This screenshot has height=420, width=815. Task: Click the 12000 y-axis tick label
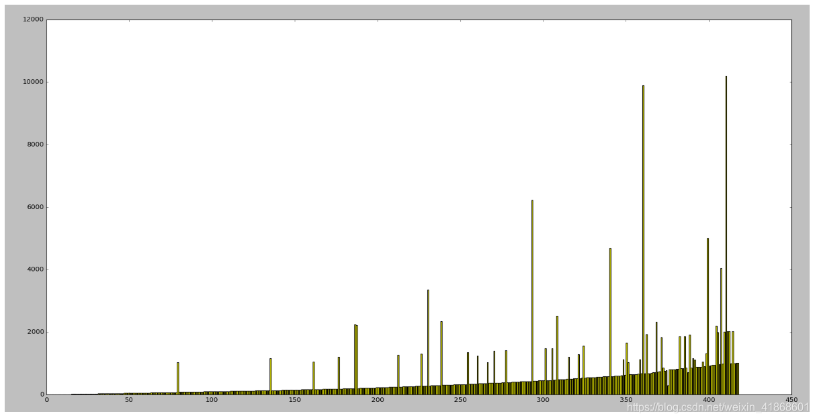tap(34, 19)
